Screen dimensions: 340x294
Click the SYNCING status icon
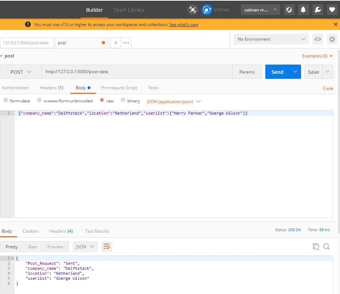(207, 10)
